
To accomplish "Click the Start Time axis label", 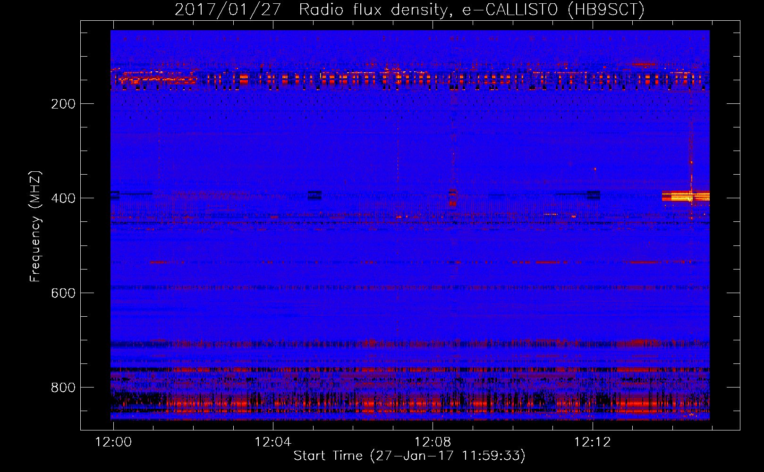I will [409, 456].
